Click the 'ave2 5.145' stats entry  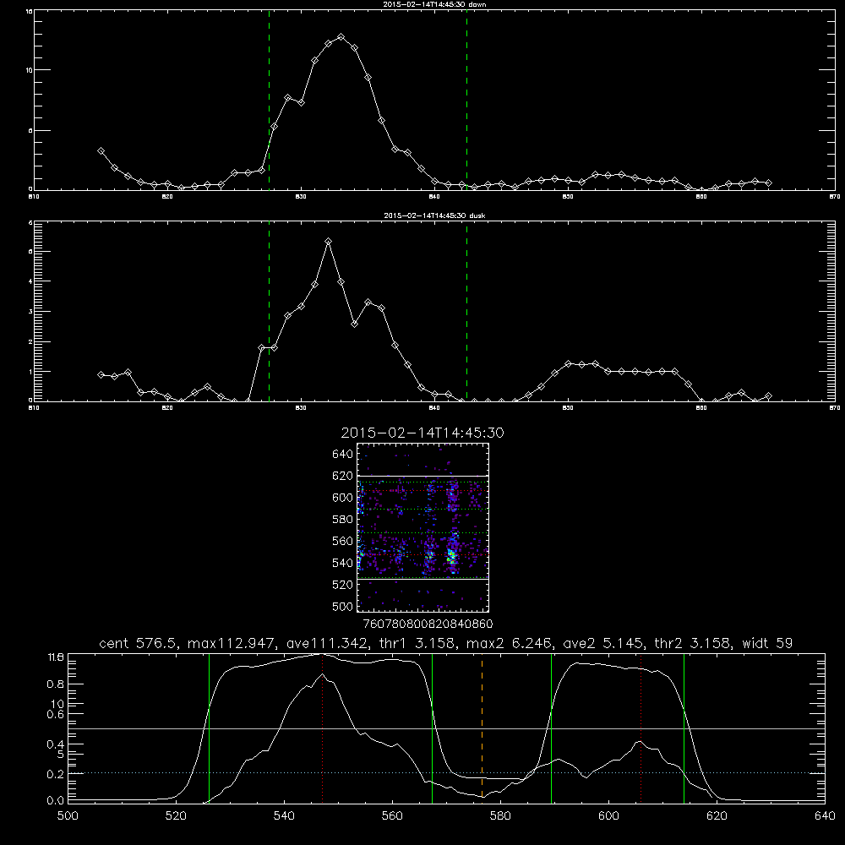(x=603, y=643)
